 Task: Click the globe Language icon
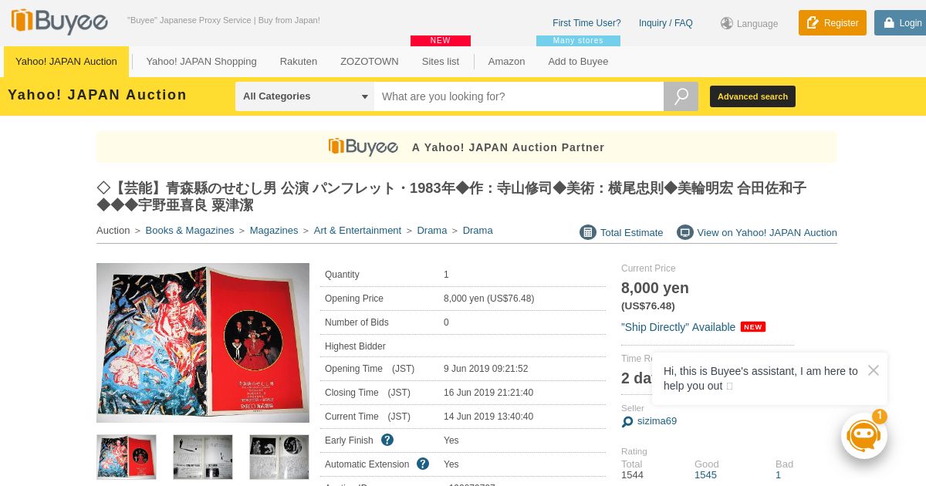[x=727, y=23]
